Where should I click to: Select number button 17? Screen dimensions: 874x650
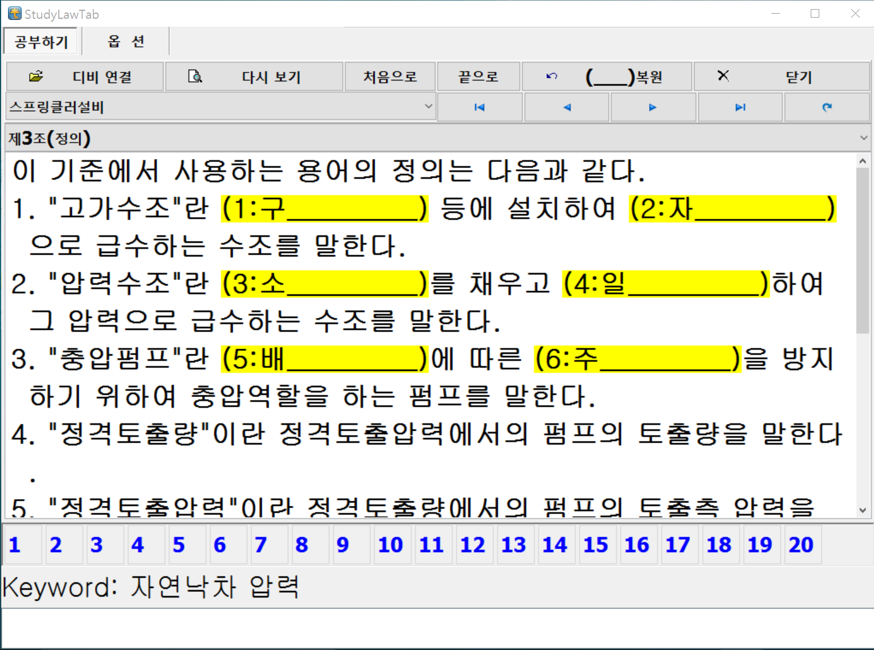[x=680, y=545]
